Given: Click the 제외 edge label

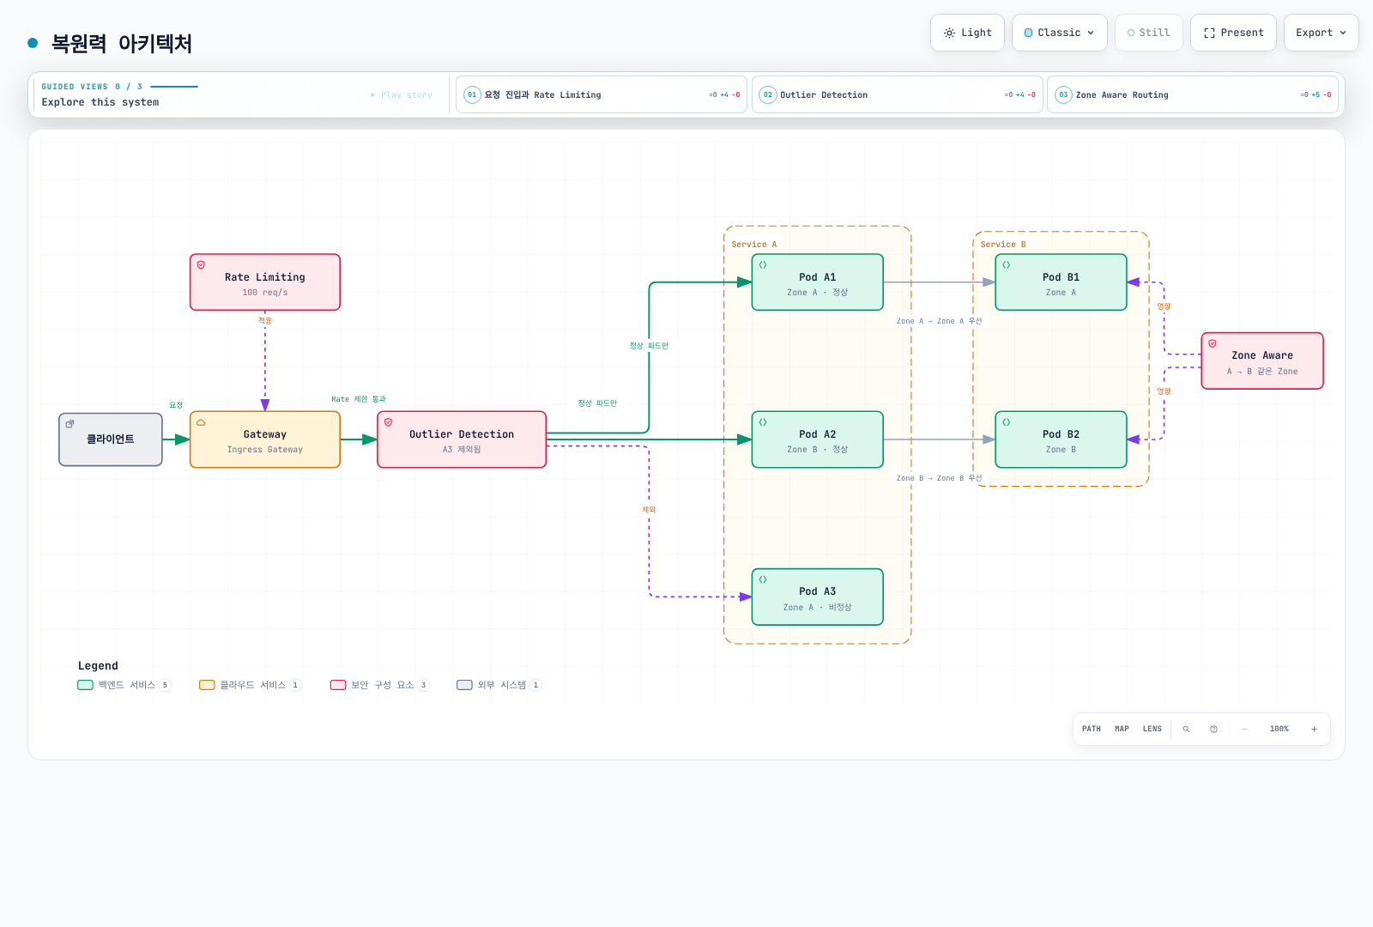Looking at the screenshot, I should [649, 510].
